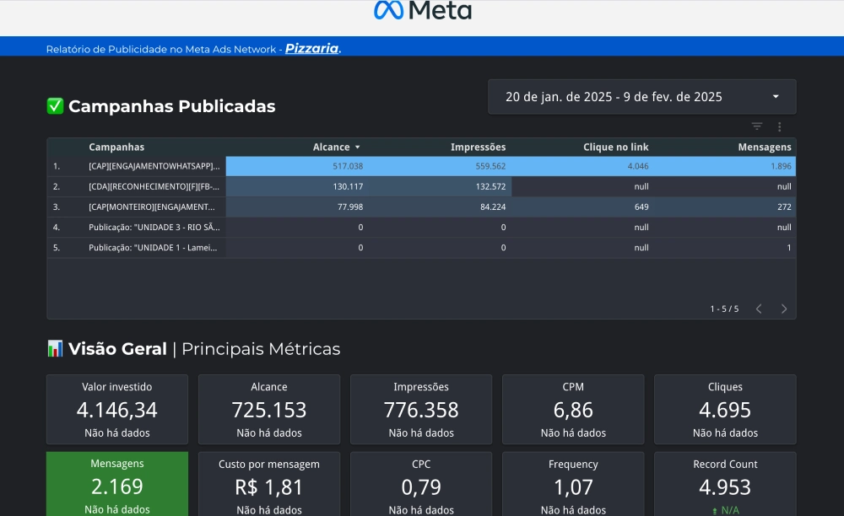Viewport: 844px width, 516px height.
Task: Click the date range dropdown caret
Action: pos(776,97)
